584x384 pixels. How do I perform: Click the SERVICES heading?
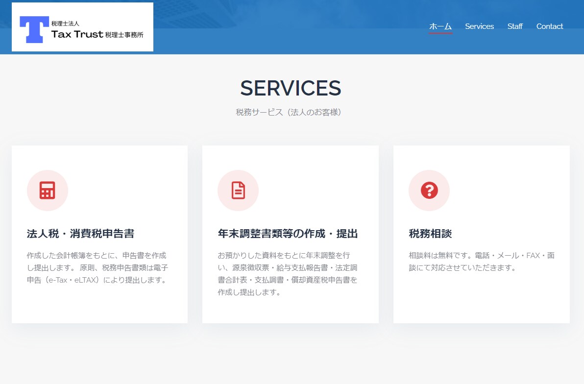pyautogui.click(x=291, y=88)
